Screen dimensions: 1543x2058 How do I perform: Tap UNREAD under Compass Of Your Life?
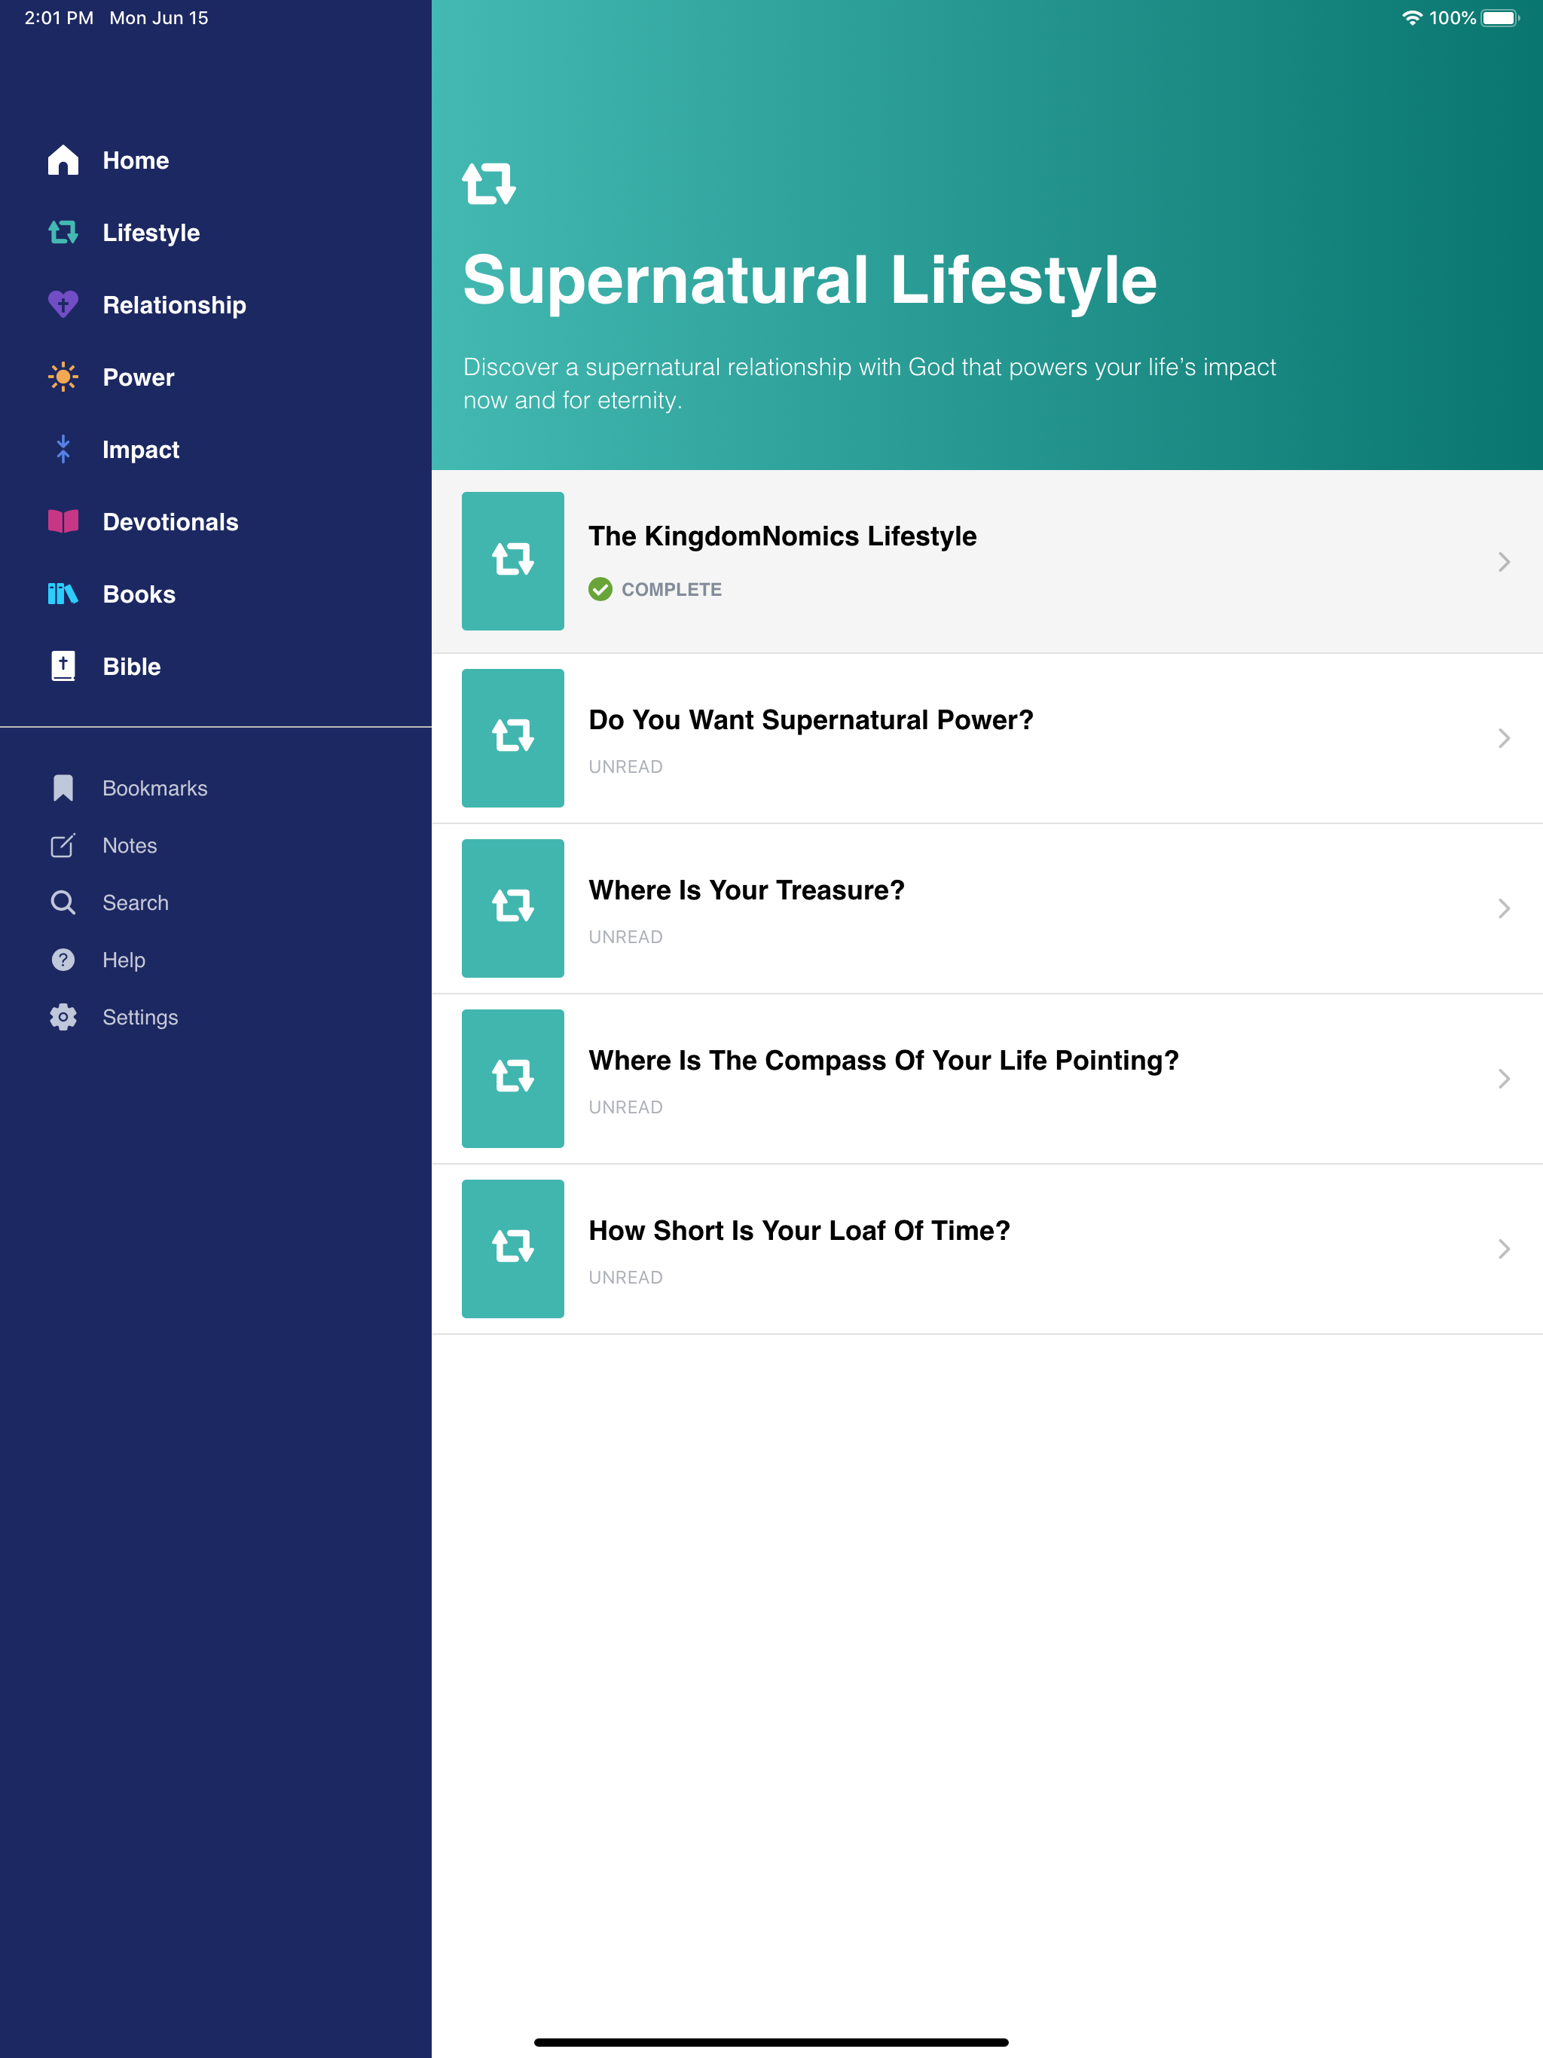tap(625, 1107)
